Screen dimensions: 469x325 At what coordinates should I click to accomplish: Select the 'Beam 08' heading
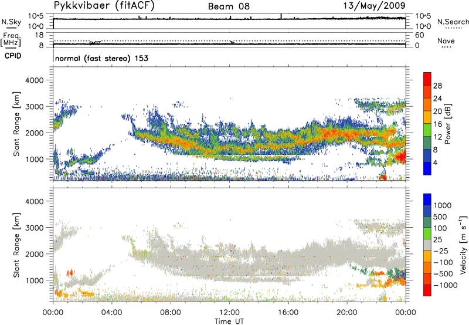point(229,6)
